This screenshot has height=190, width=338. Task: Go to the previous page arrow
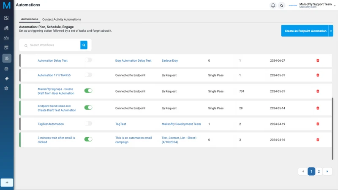(303, 171)
